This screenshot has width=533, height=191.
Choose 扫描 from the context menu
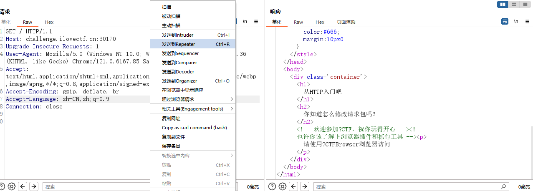click(x=193, y=7)
